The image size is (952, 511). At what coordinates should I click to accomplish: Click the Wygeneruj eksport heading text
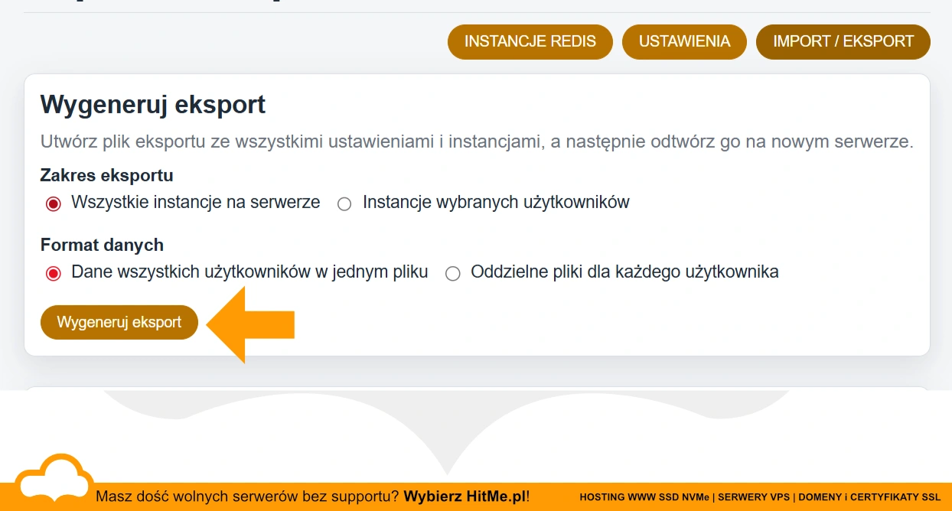(153, 104)
